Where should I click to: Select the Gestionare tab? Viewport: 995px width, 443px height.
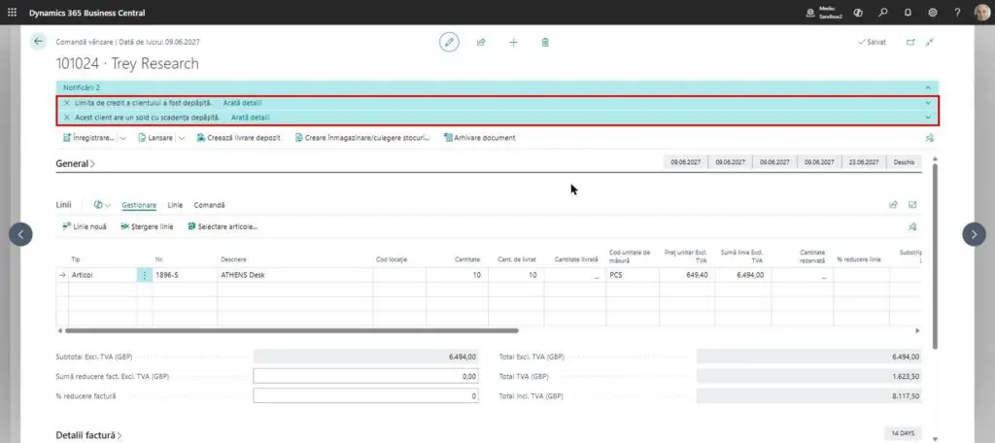point(139,205)
